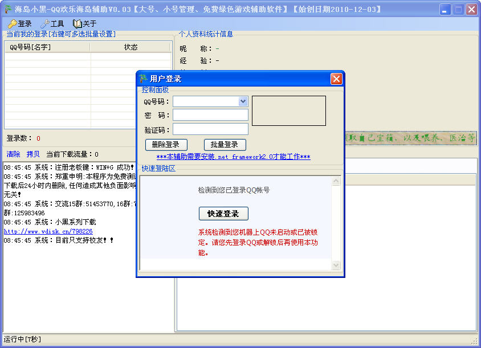
Task: Click the log line 小黑系列下载
Action: tap(50, 222)
